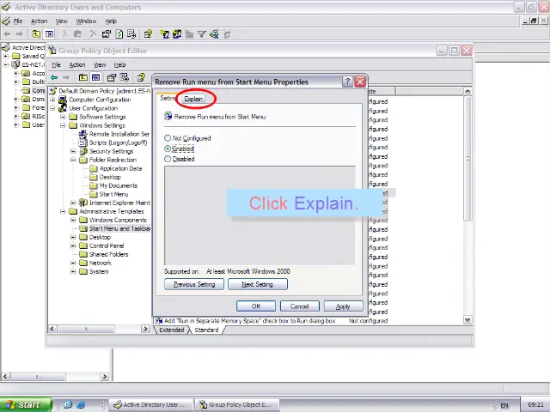This screenshot has width=550, height=412.
Task: Click the OK button
Action: [256, 306]
